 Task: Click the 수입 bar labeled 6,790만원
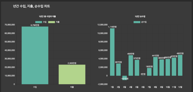(x=35, y=55)
